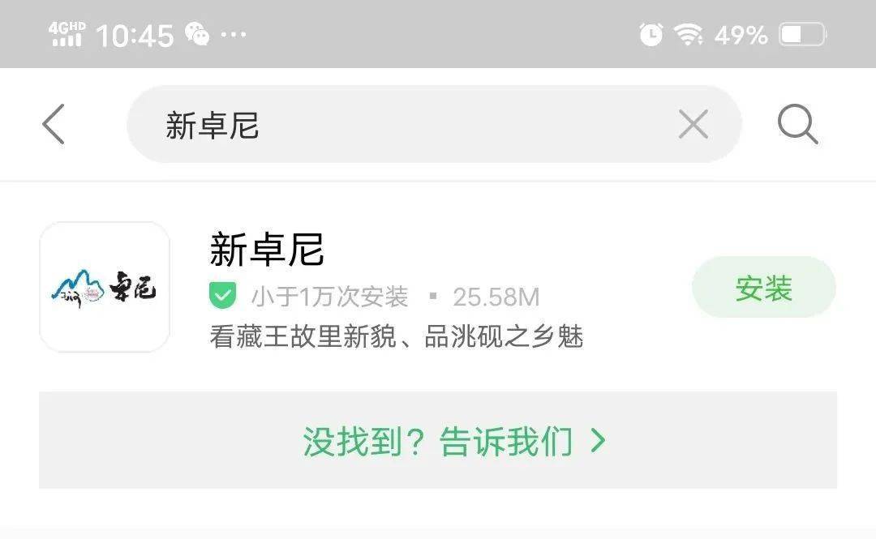Tap the 小于1万次安装 install count text
Screen dimensions: 876x539
pyautogui.click(x=329, y=297)
